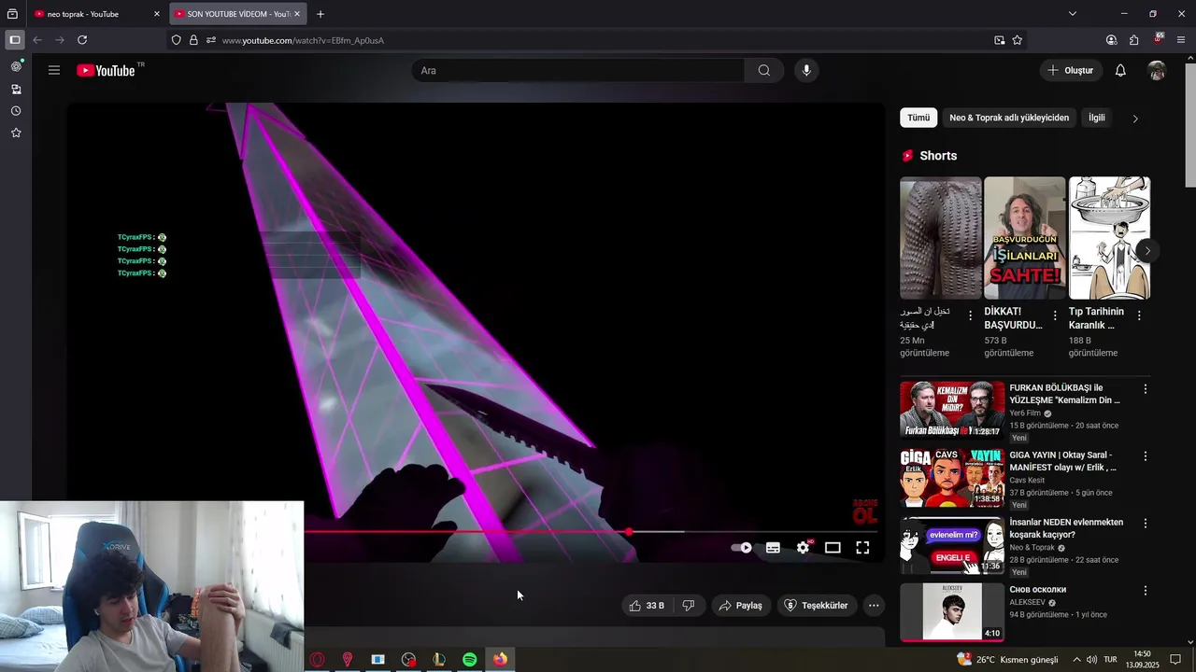The image size is (1196, 672).
Task: Open player settings gear
Action: (x=803, y=548)
